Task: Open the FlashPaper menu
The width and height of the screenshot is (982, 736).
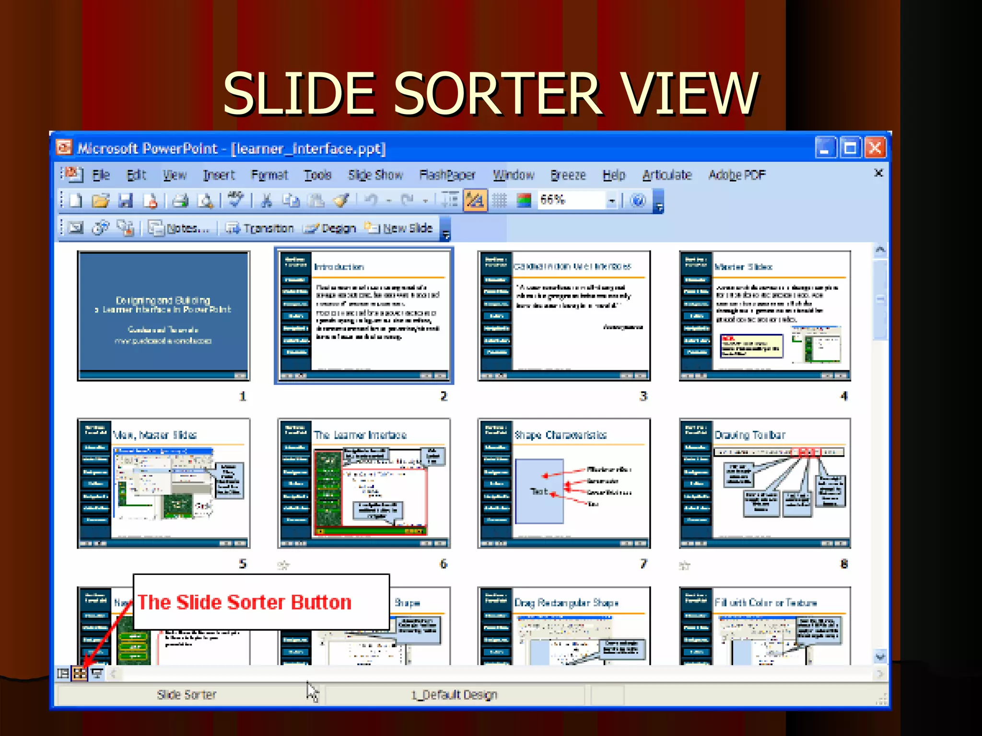Action: coord(447,175)
